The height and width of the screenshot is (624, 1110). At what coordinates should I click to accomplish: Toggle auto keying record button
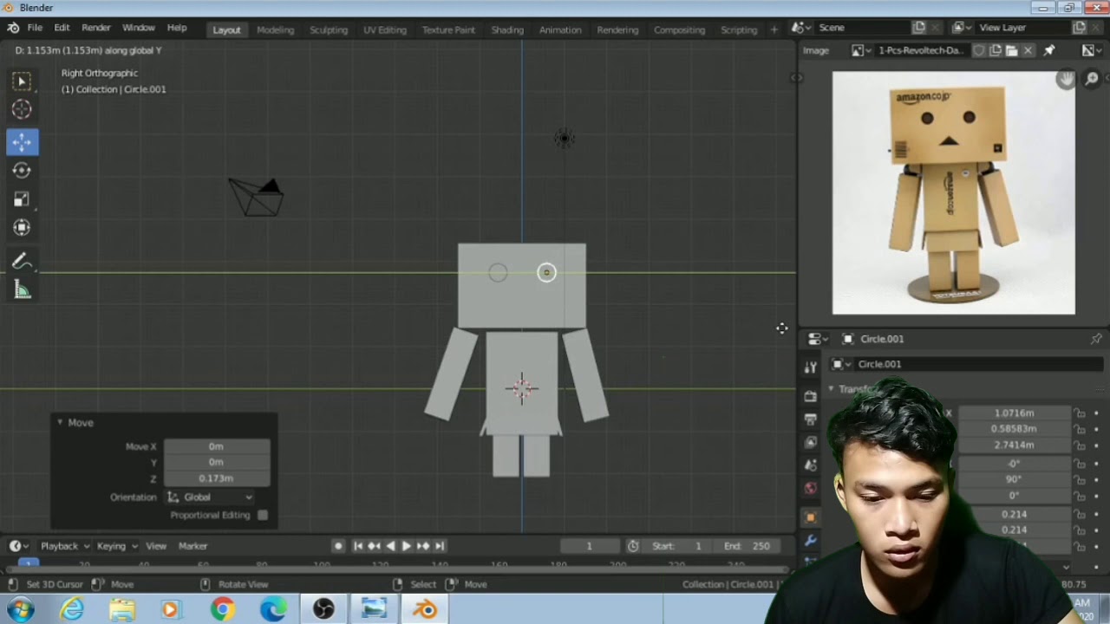point(338,546)
